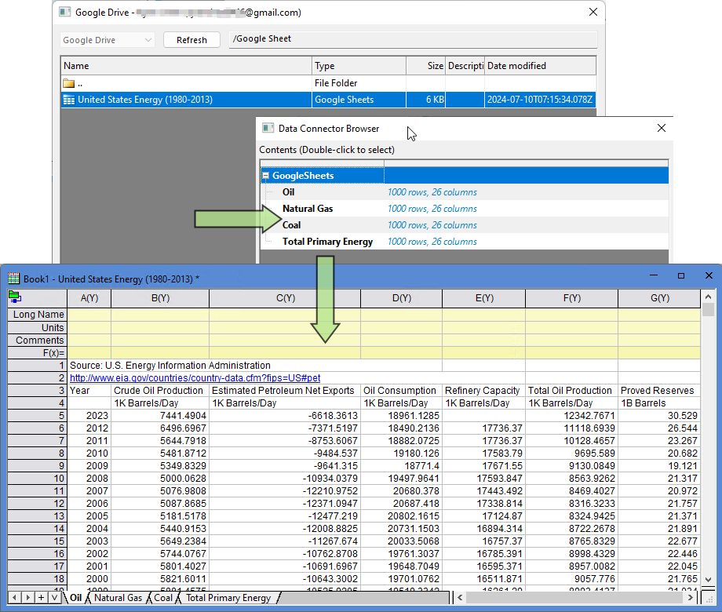The width and height of the screenshot is (722, 612).
Task: Click the 'Proved Reserves' cell
Action: 659,391
